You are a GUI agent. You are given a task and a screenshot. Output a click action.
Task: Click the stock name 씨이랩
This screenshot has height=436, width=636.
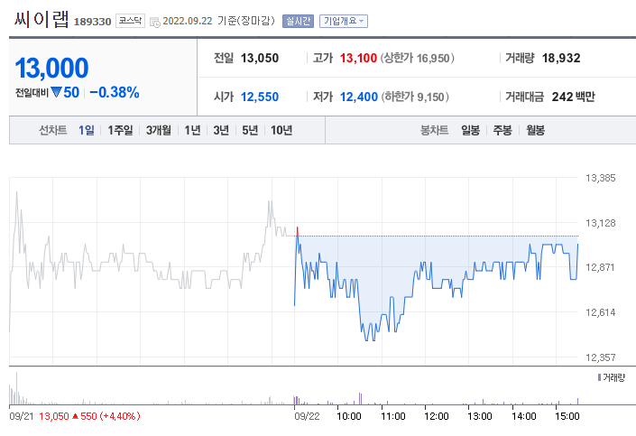pos(41,20)
